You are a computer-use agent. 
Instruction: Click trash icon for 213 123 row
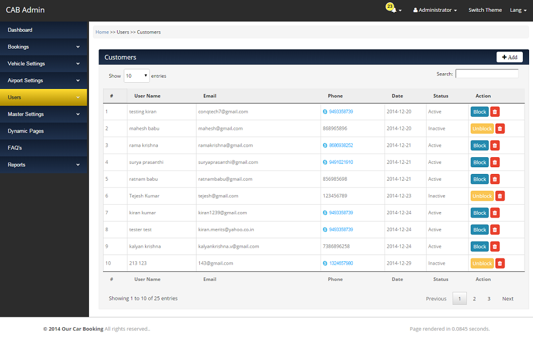(499, 263)
